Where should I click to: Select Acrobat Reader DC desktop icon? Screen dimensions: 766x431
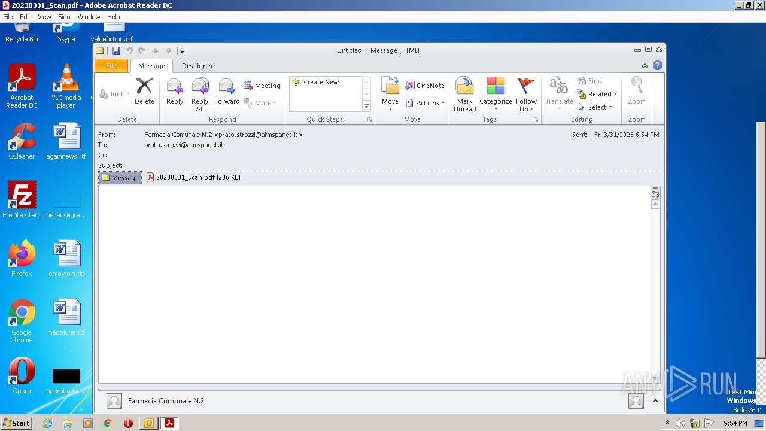(22, 86)
